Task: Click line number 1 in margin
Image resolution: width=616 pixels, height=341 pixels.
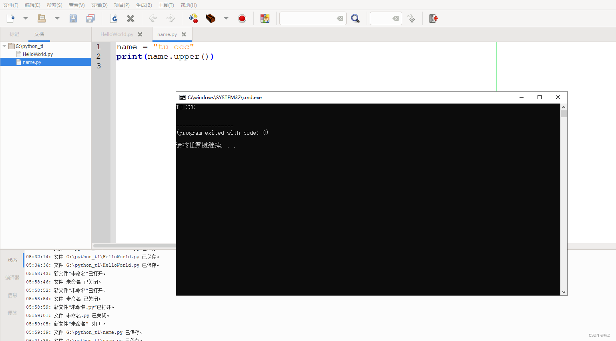Action: click(98, 47)
